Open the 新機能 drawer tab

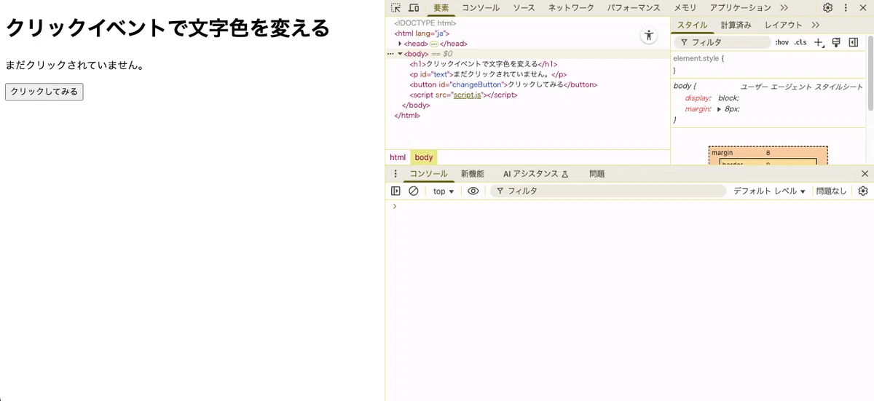[472, 174]
